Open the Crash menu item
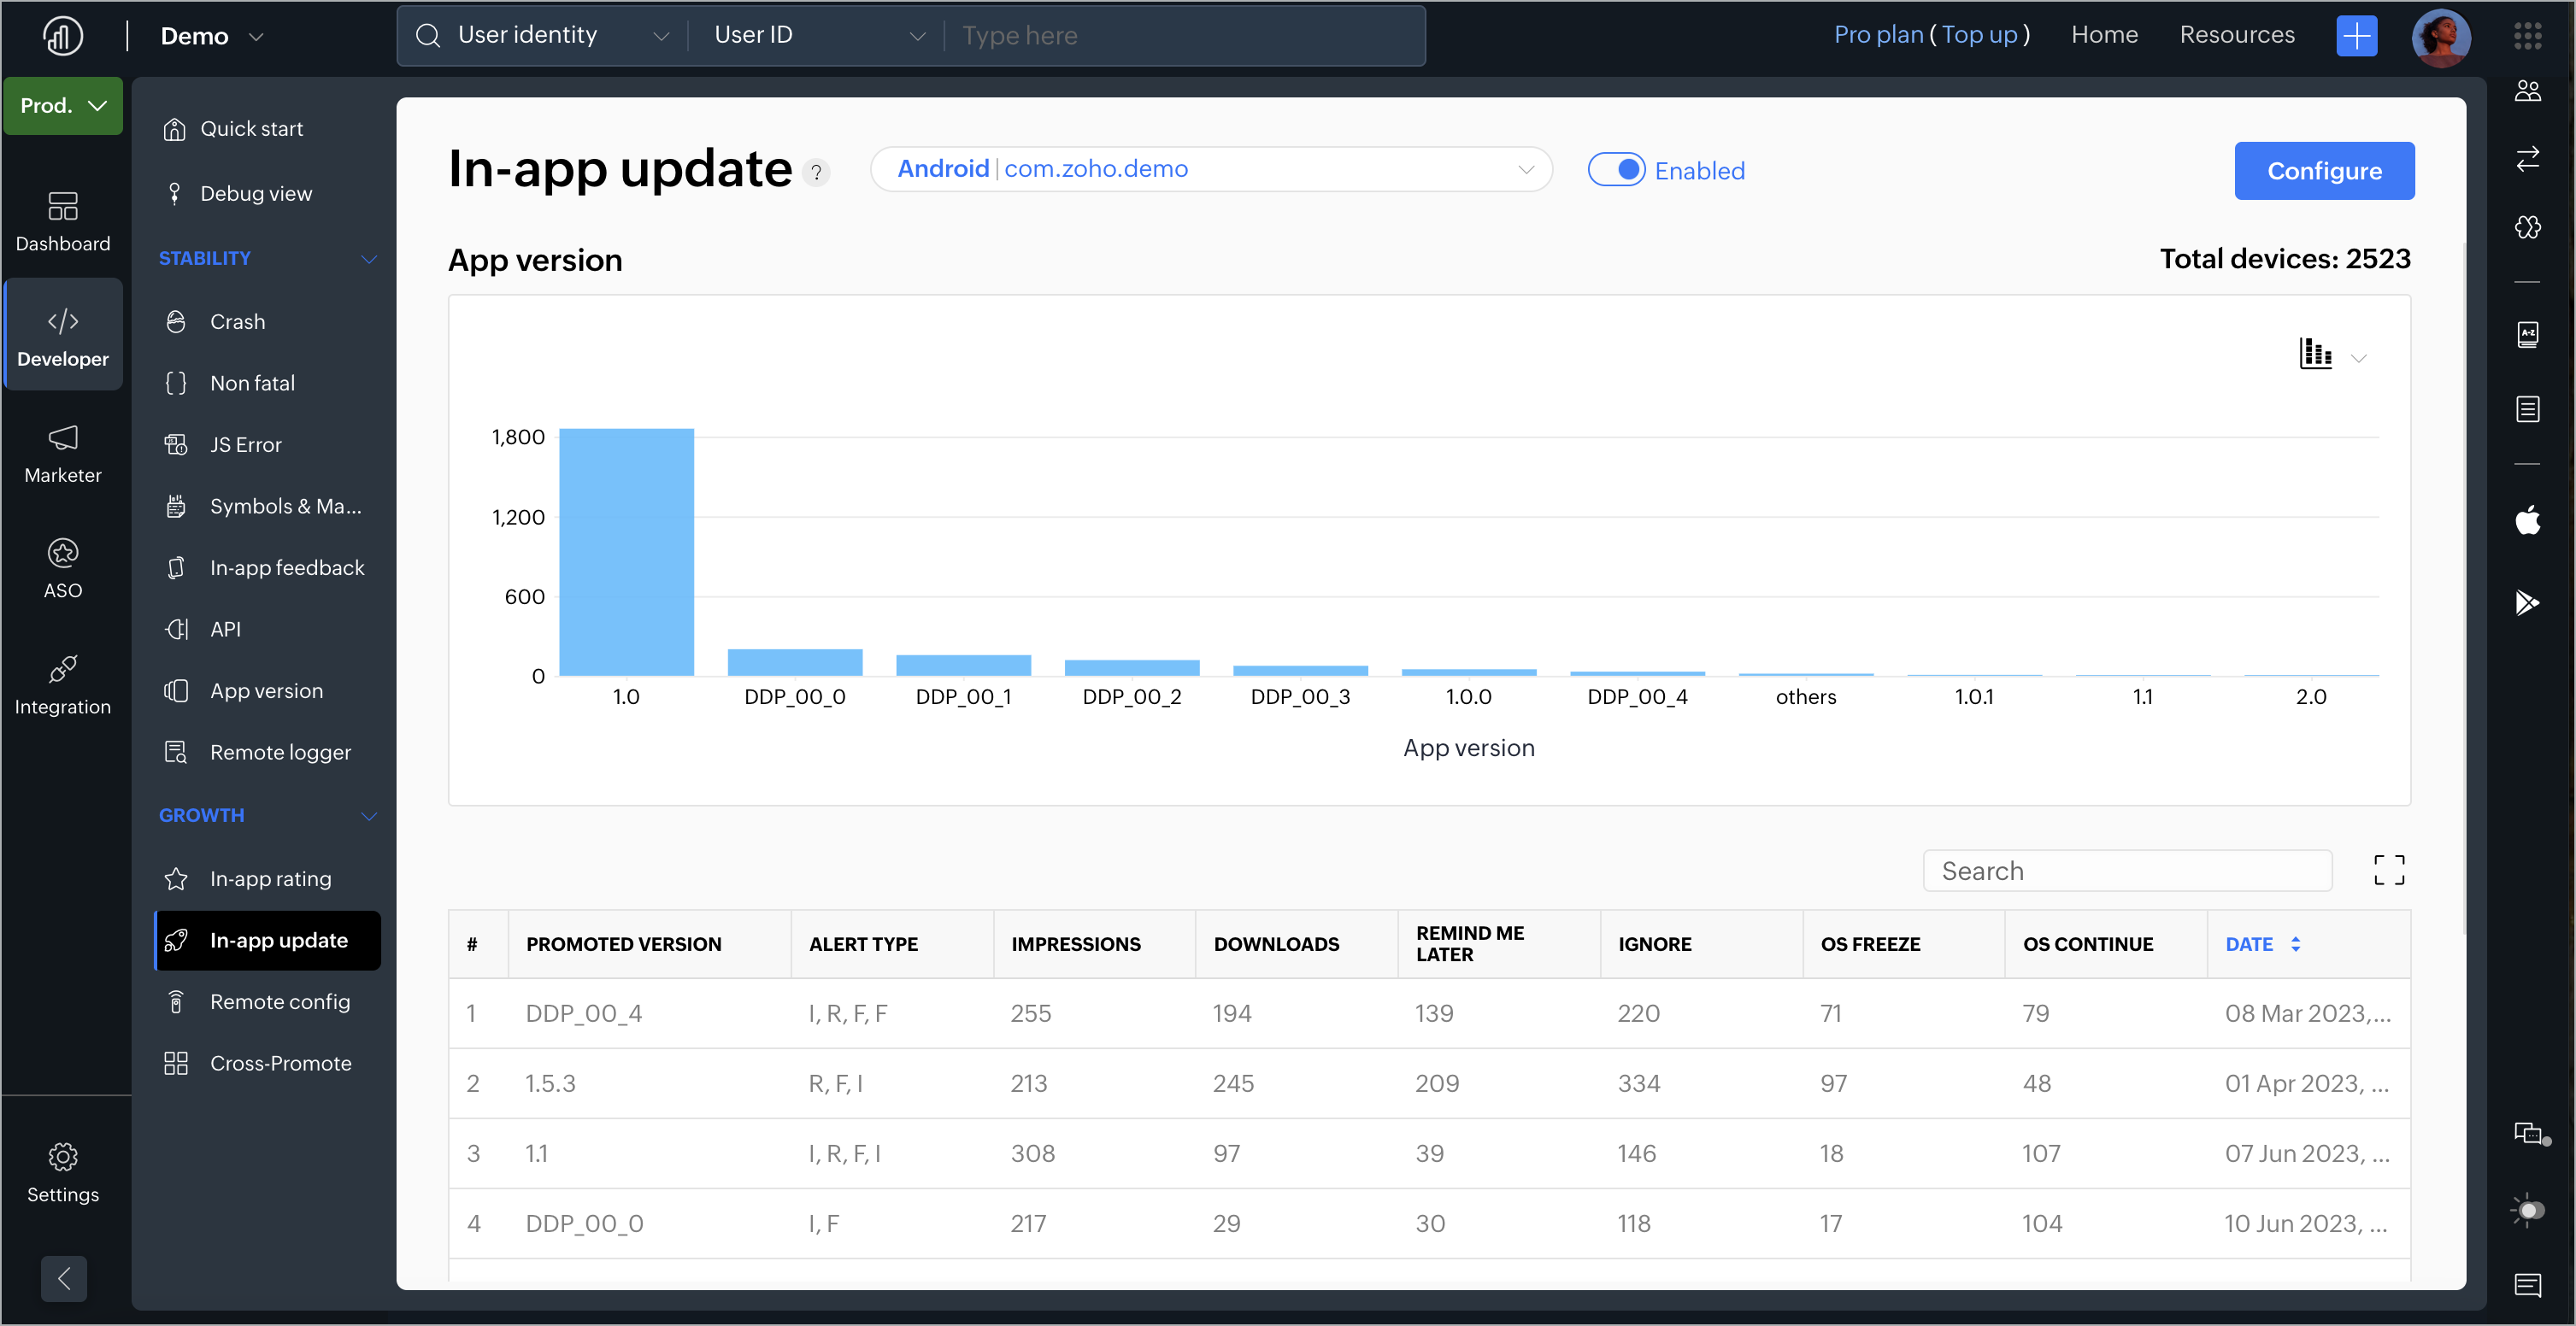 237,322
